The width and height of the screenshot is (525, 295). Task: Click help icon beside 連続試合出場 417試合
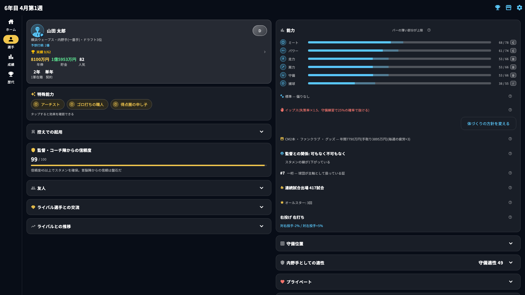510,188
